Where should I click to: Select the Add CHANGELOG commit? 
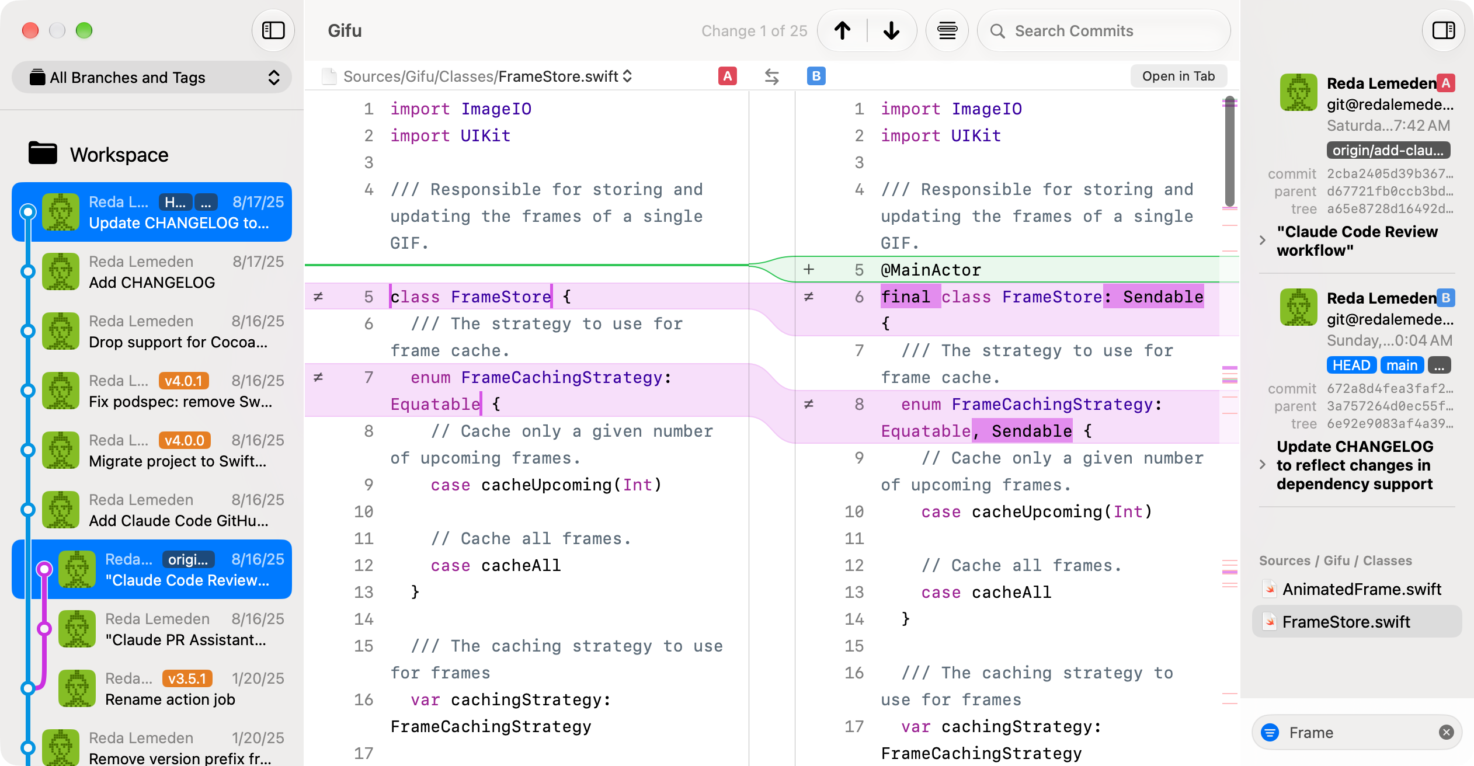152,271
